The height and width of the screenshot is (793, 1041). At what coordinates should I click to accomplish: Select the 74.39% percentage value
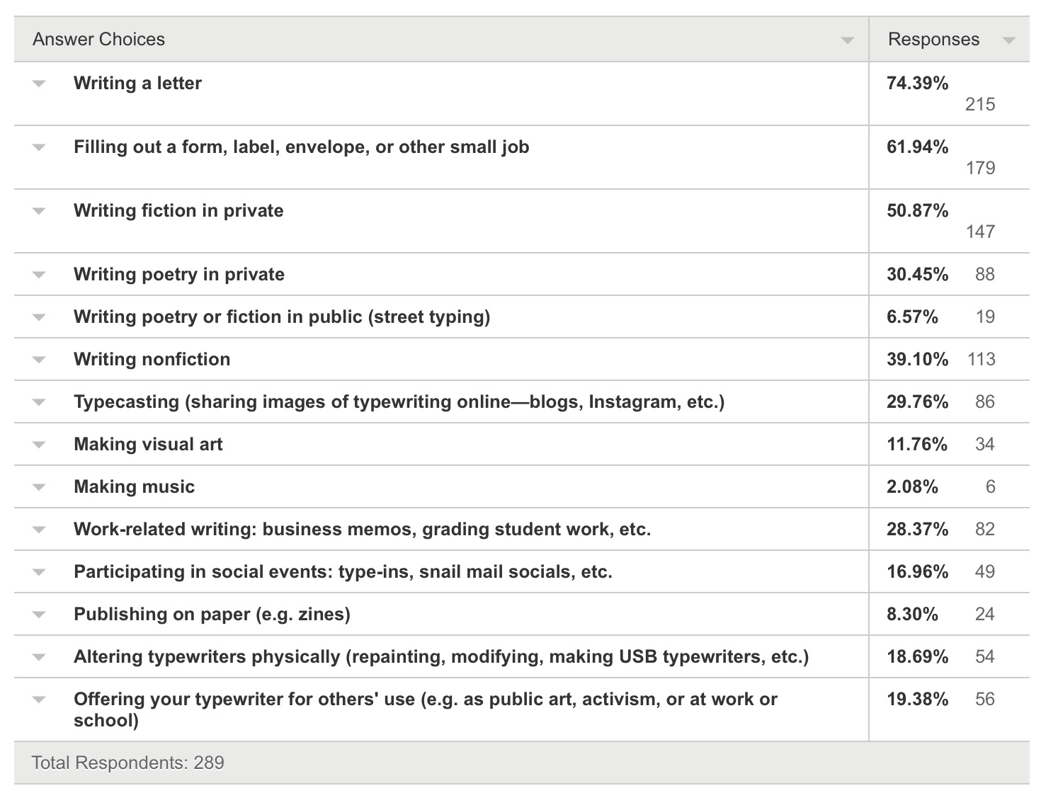(x=916, y=83)
